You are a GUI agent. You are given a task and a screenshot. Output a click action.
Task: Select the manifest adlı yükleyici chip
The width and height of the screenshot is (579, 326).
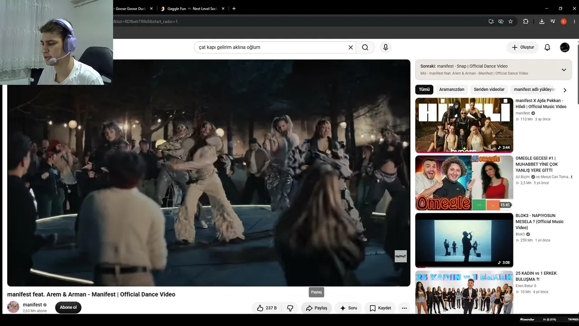coord(534,90)
